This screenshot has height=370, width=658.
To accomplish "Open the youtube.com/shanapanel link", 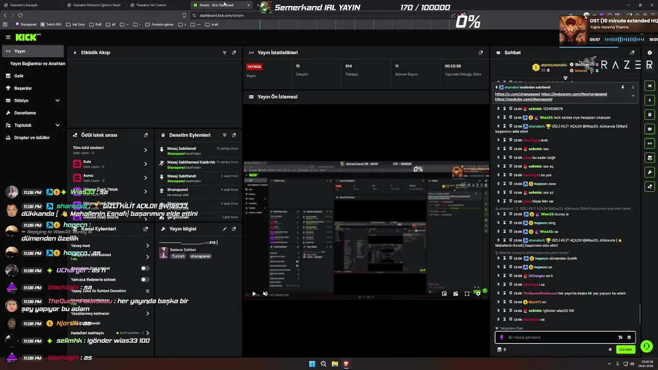I will tap(524, 99).
